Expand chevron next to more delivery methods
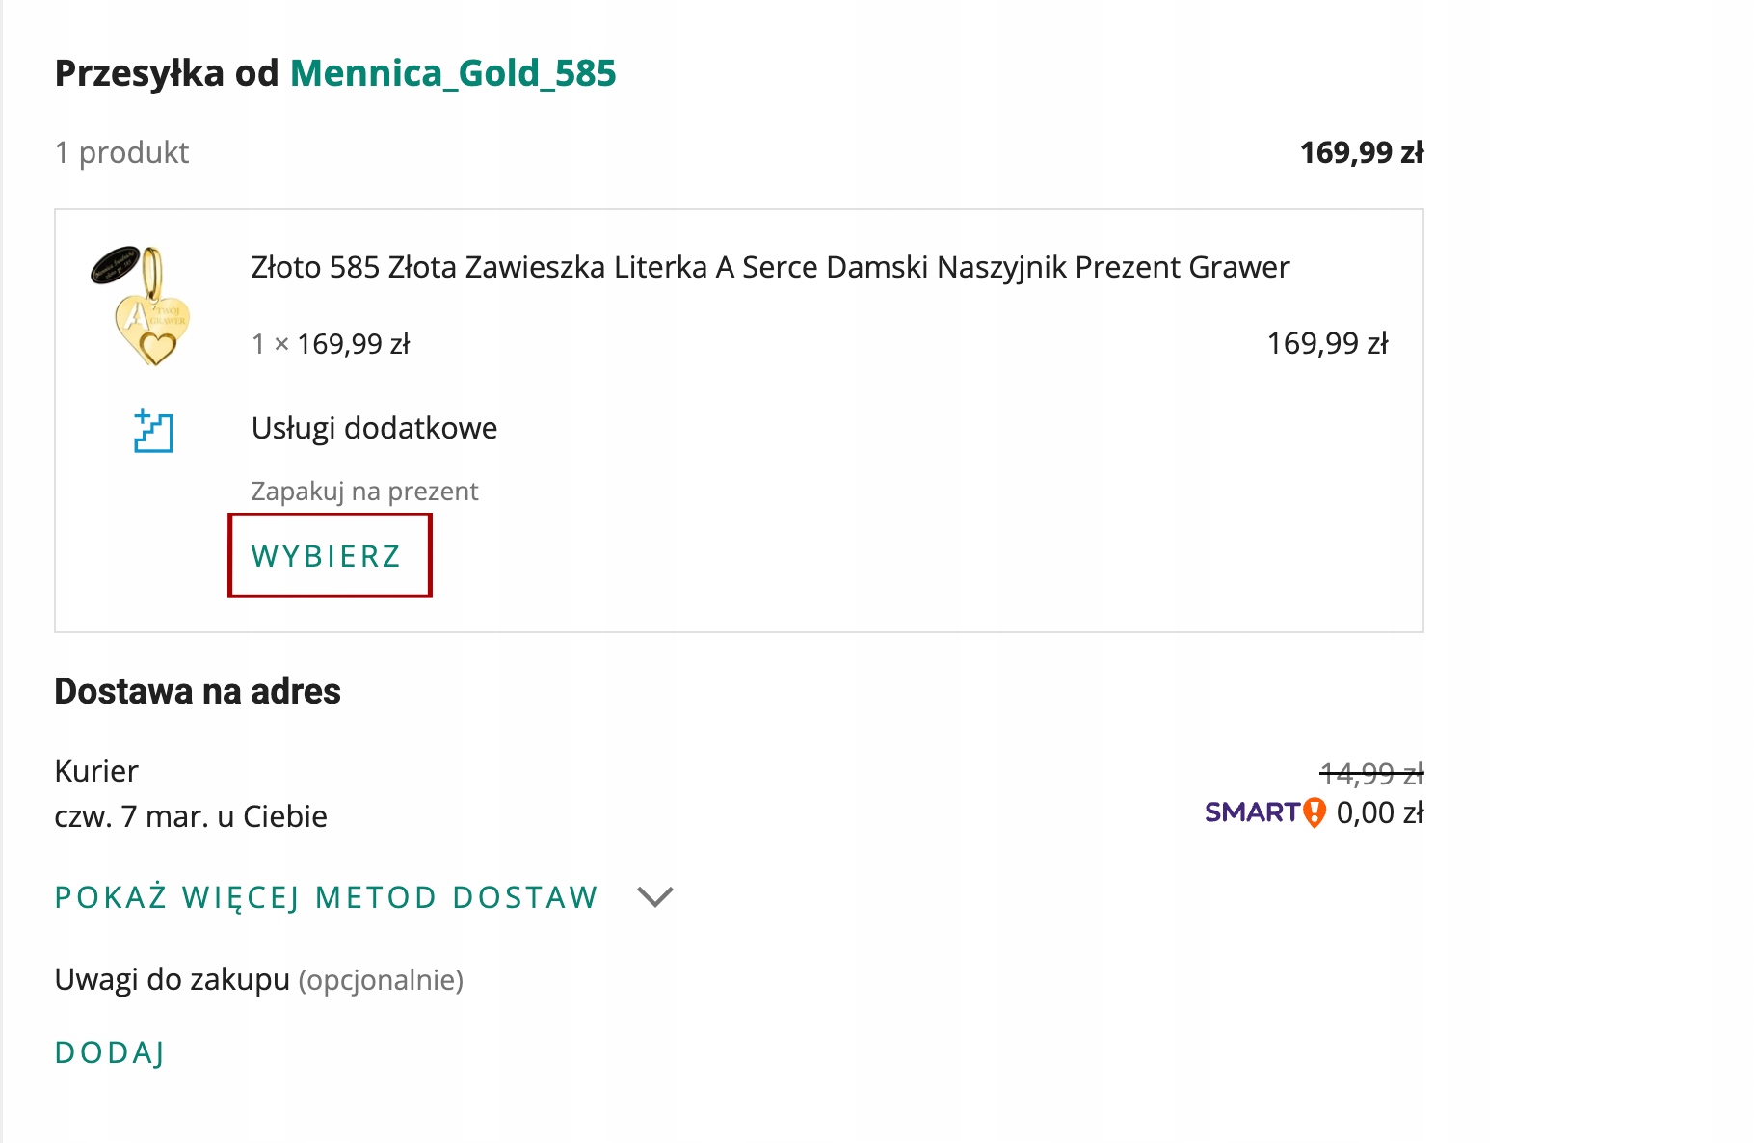Viewport: 1754px width, 1143px height. coord(655,897)
